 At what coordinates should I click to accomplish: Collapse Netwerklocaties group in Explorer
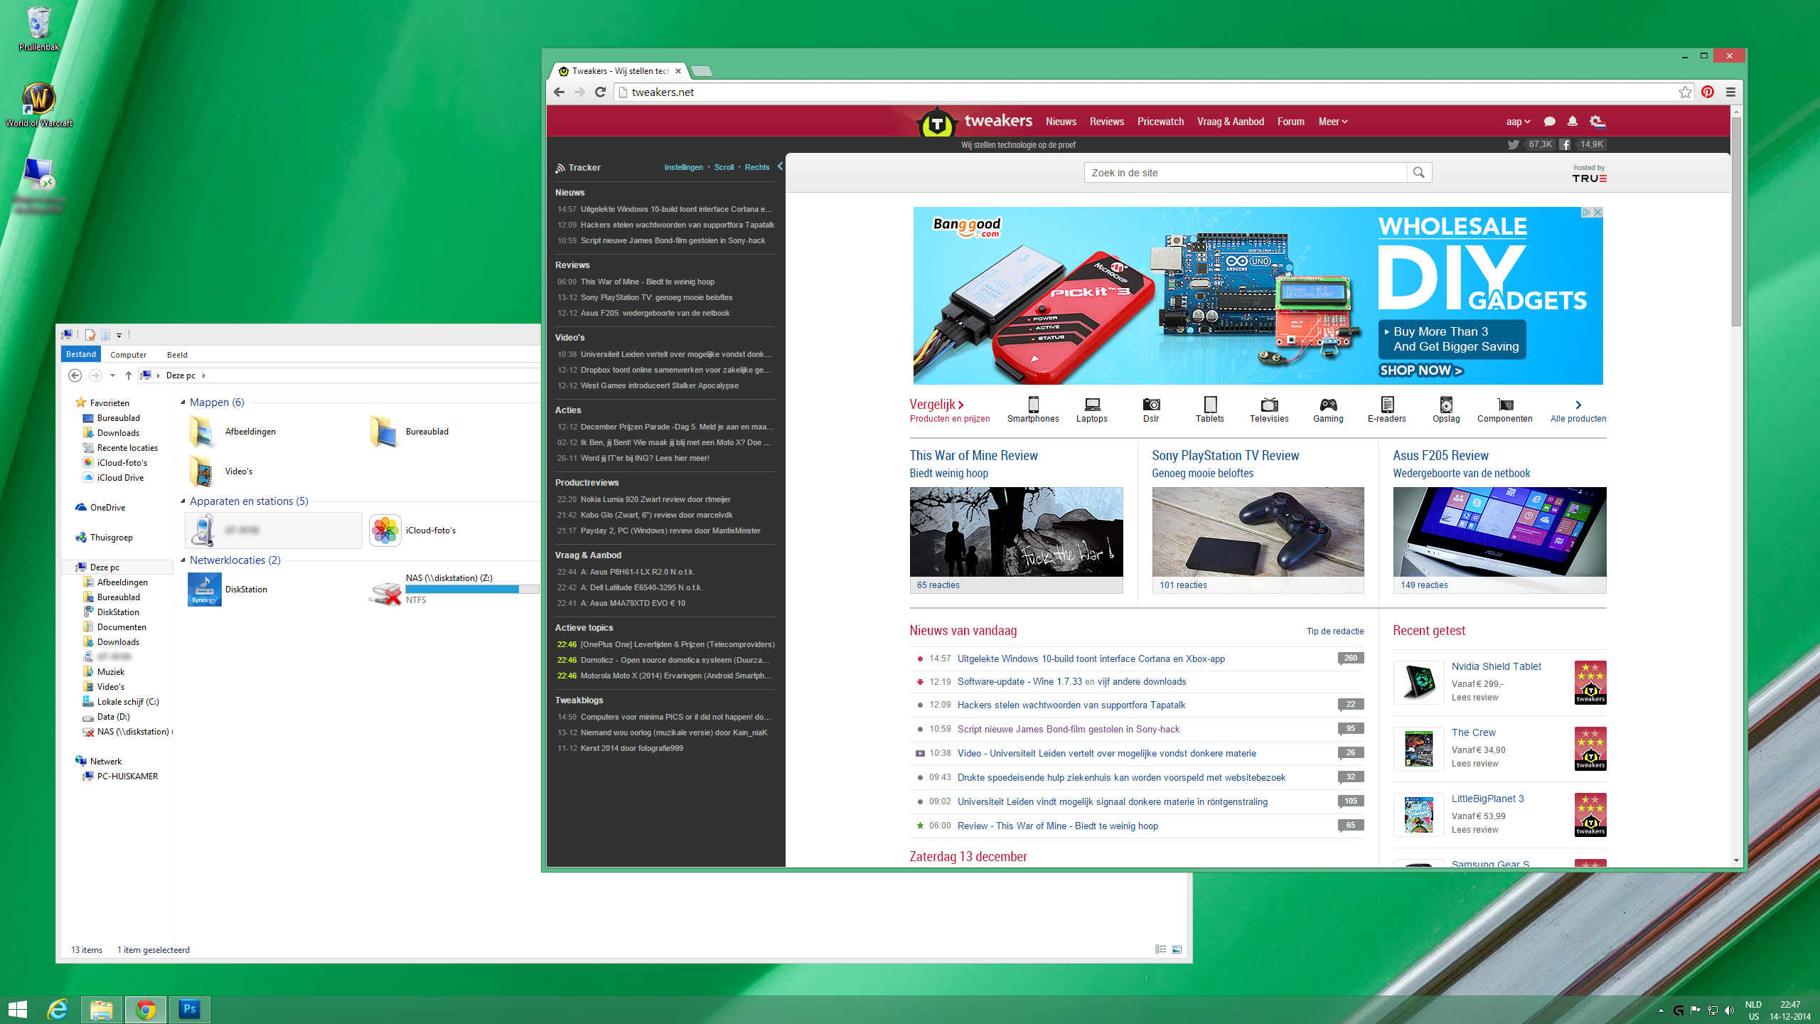pyautogui.click(x=183, y=560)
